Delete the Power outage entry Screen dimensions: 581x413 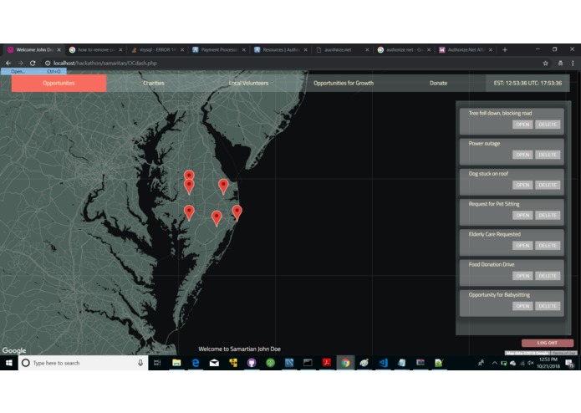548,155
